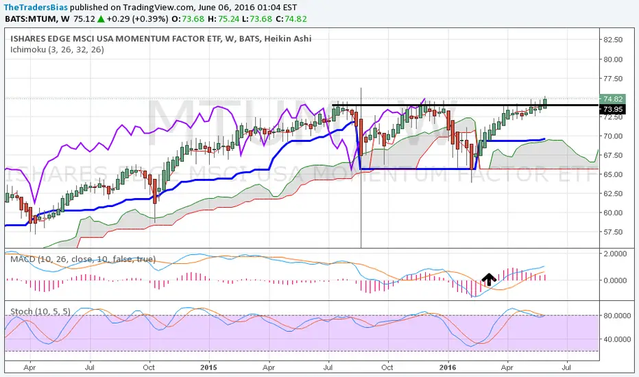The width and height of the screenshot is (639, 377).
Task: Click the 82.50 price axis label
Action: [x=613, y=40]
